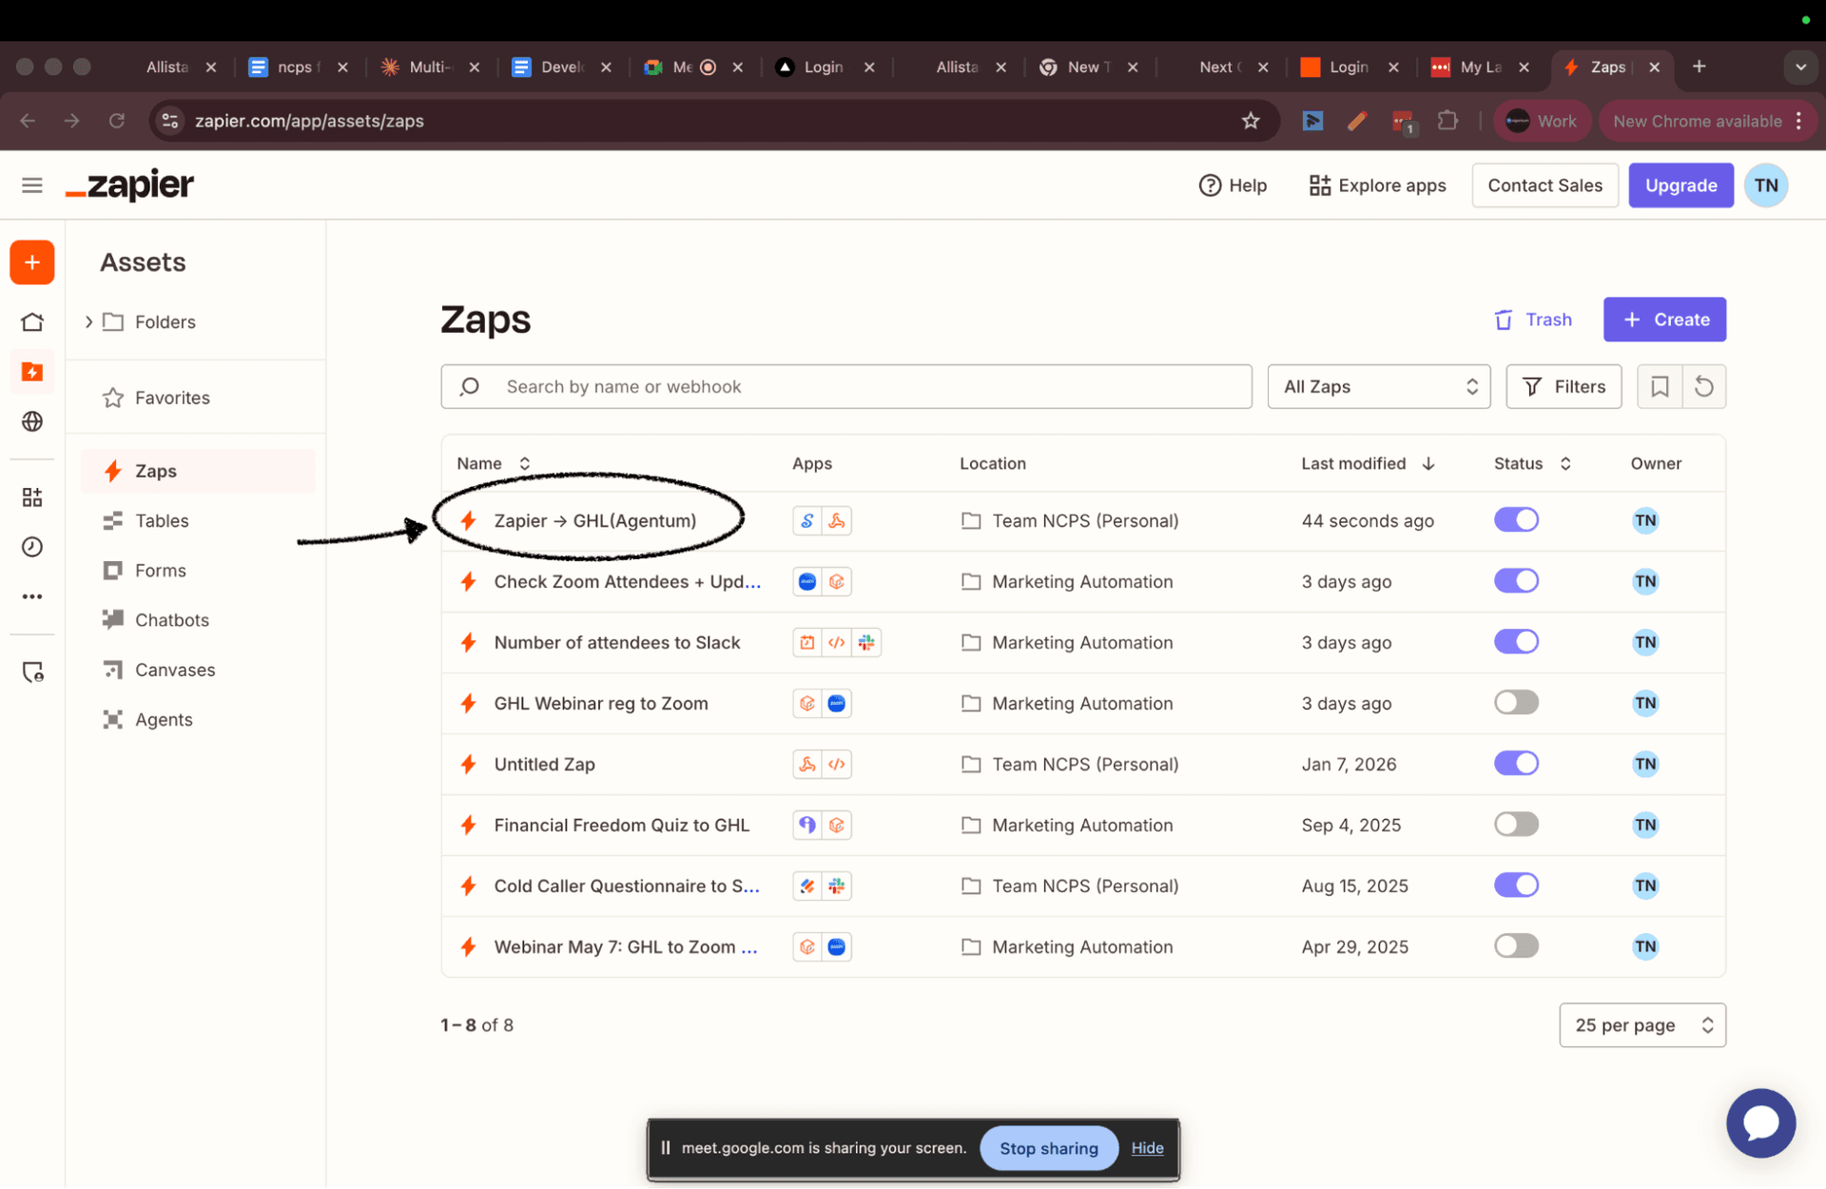
Task: Reload the page in Chrome
Action: 117,121
